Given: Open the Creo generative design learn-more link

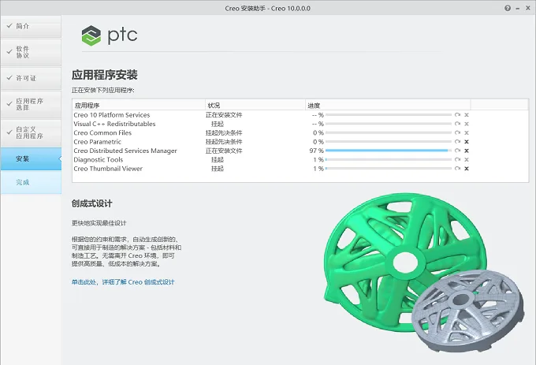Looking at the screenshot, I should (x=123, y=282).
